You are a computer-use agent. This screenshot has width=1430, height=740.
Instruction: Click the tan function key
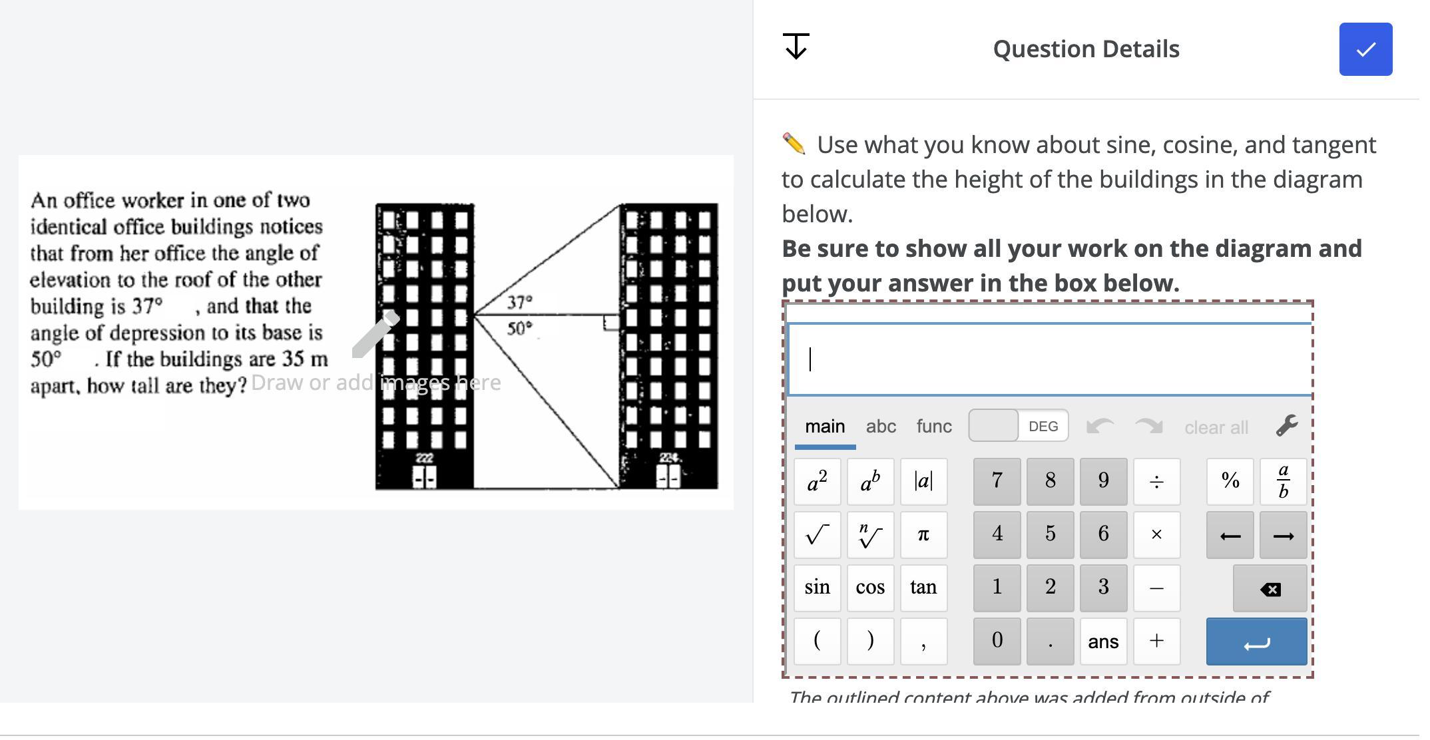click(x=923, y=588)
